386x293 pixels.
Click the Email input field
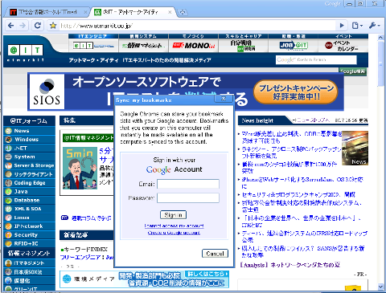188,184
